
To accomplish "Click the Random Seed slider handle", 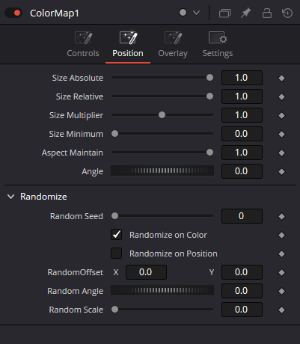I will coord(114,216).
